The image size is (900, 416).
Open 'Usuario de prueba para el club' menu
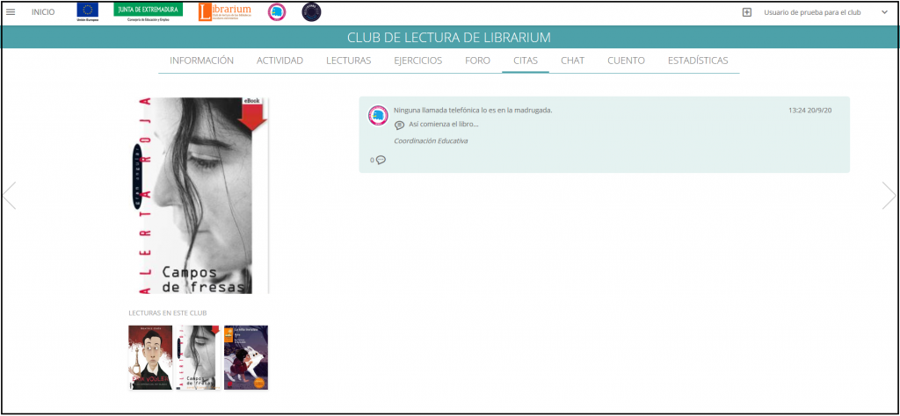(812, 12)
